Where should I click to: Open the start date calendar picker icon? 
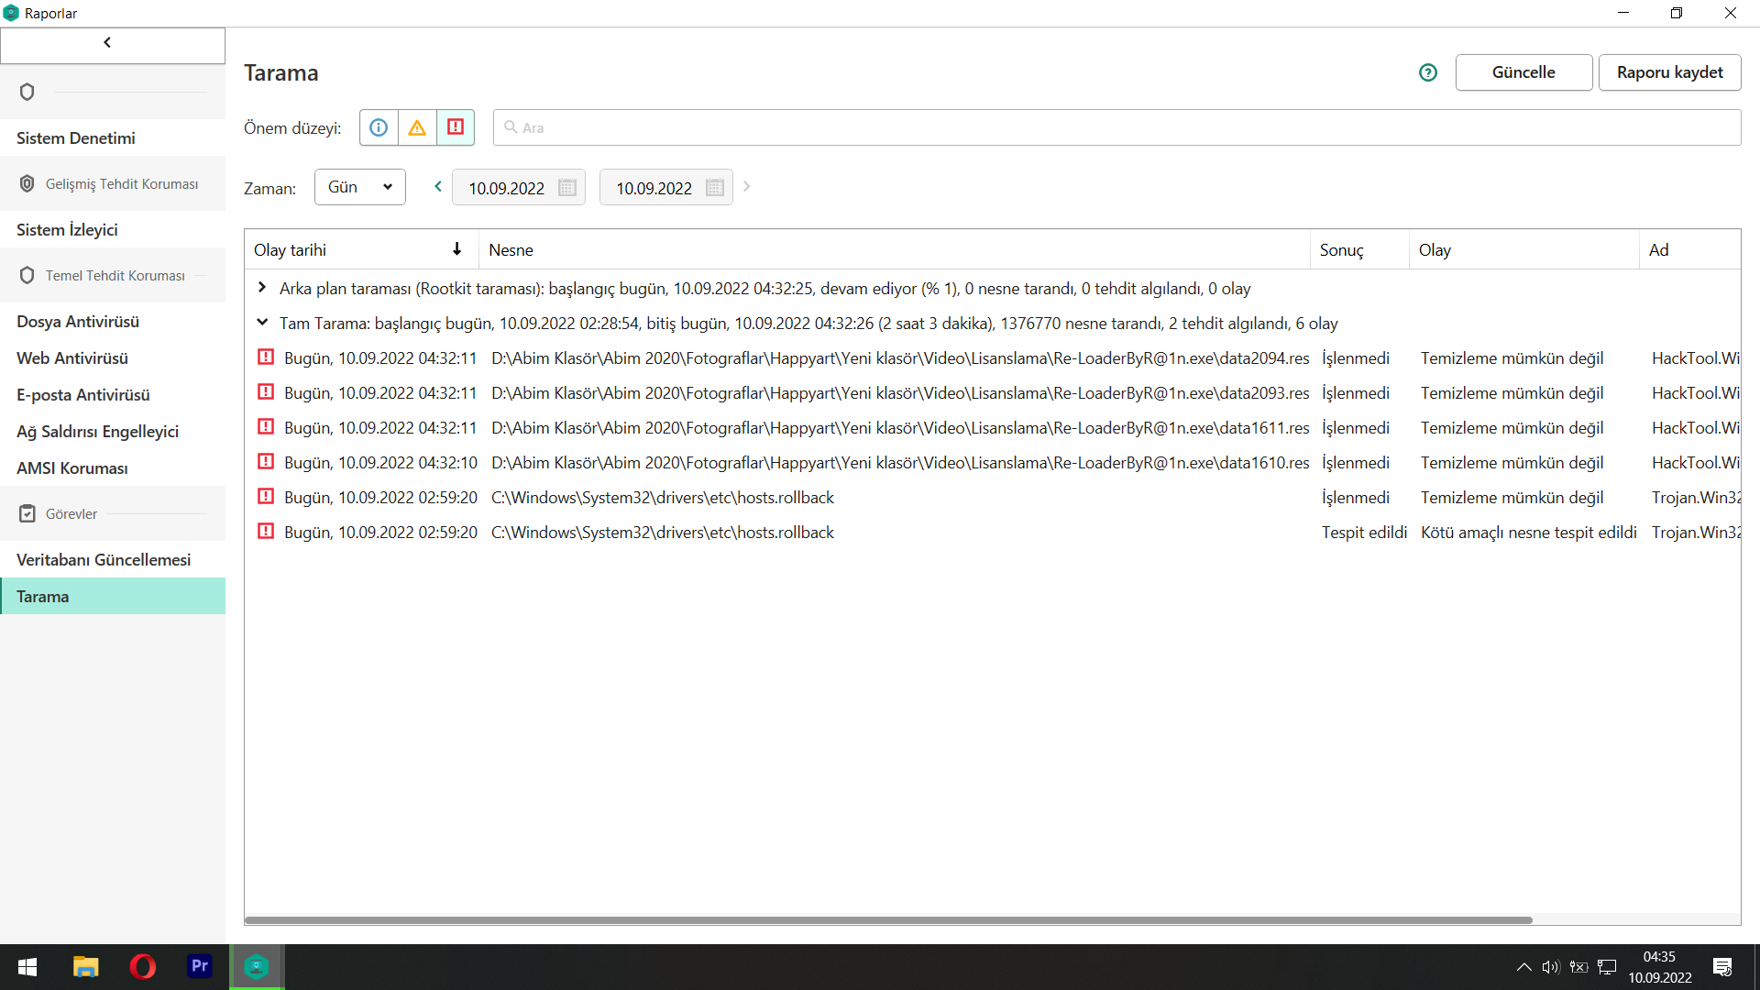click(x=566, y=188)
